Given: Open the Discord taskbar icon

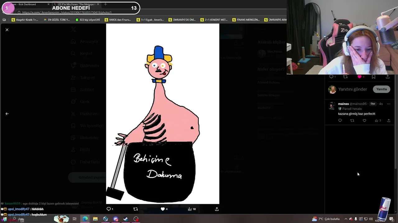Looking at the screenshot, I should point(116,219).
